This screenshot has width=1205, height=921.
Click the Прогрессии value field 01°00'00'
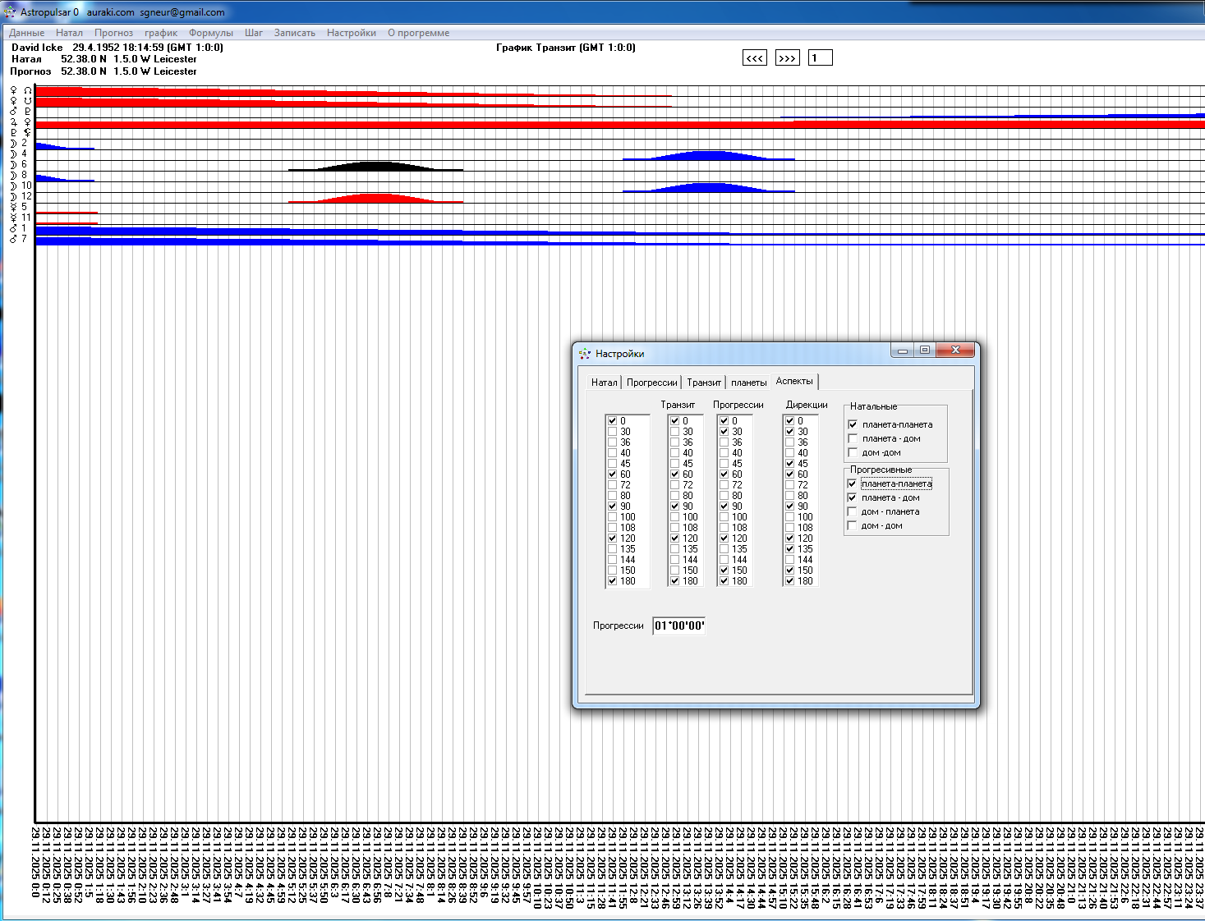coord(678,625)
